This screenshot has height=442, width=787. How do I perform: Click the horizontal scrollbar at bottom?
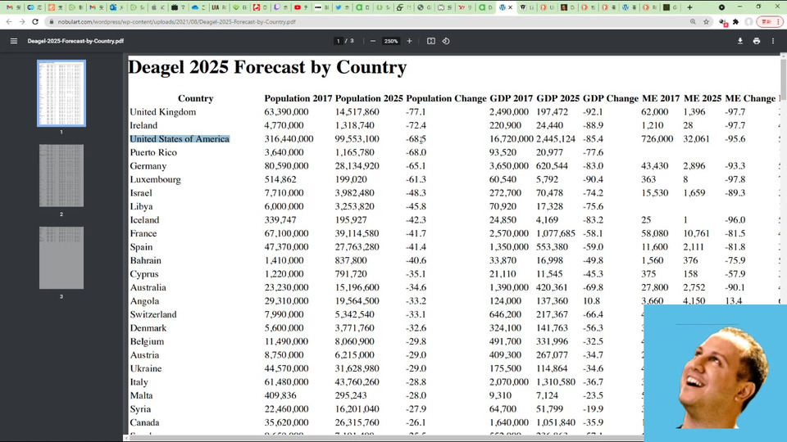coord(384,438)
